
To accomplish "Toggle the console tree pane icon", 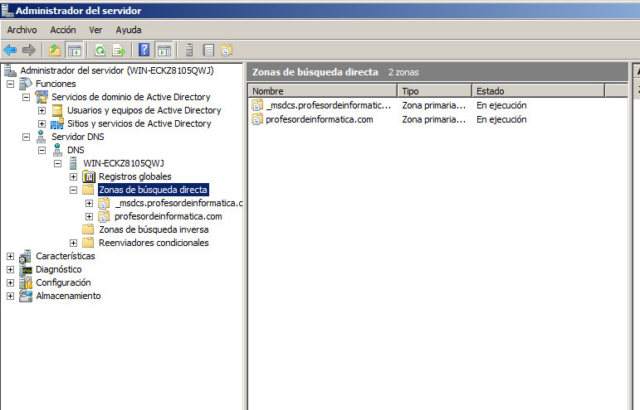I will tap(74, 50).
